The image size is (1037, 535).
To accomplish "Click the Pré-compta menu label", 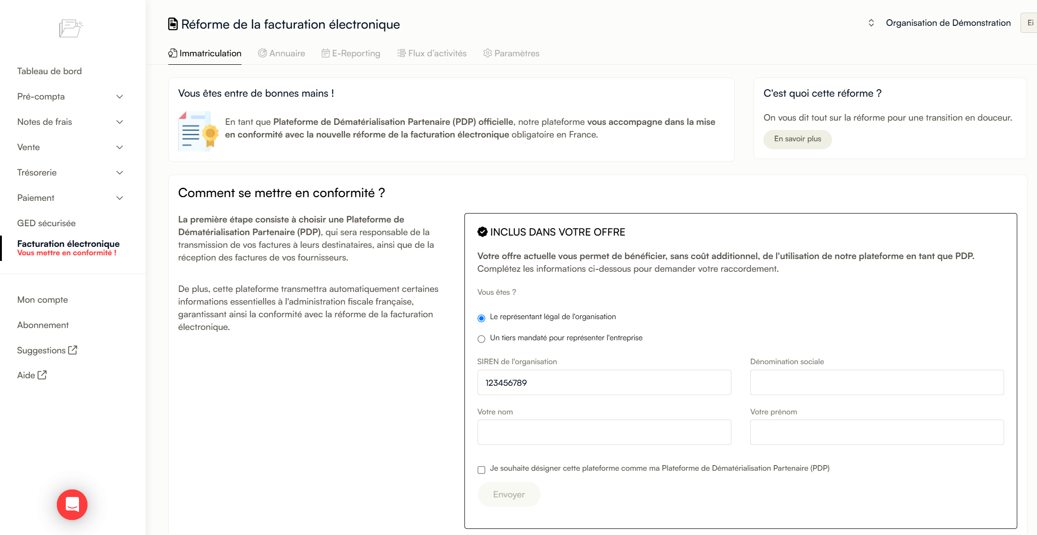I will click(x=41, y=97).
